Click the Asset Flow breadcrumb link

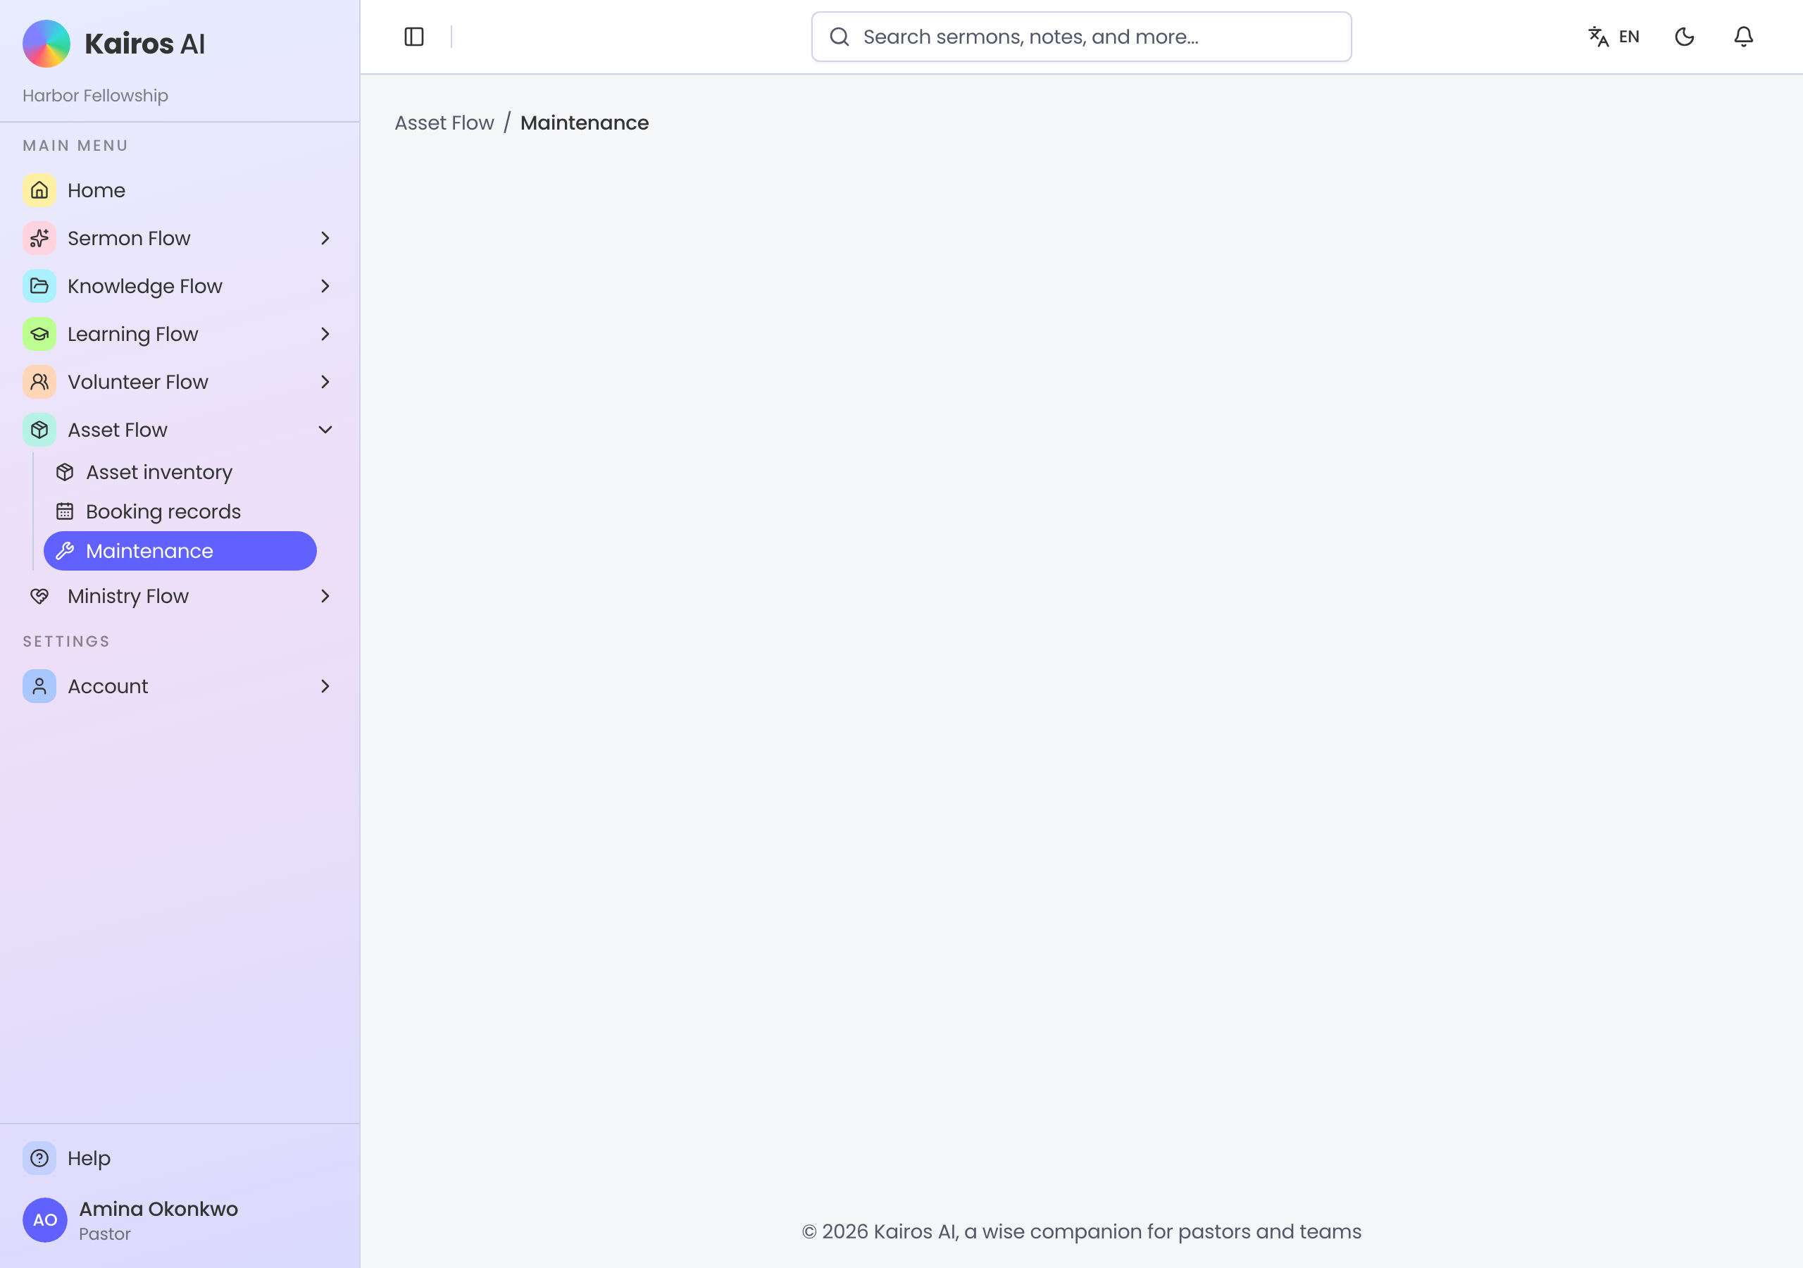[444, 123]
